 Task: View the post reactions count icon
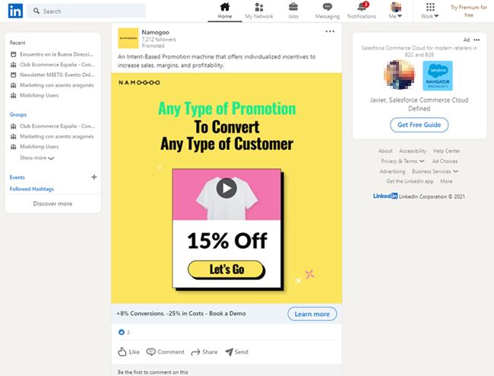(x=122, y=332)
